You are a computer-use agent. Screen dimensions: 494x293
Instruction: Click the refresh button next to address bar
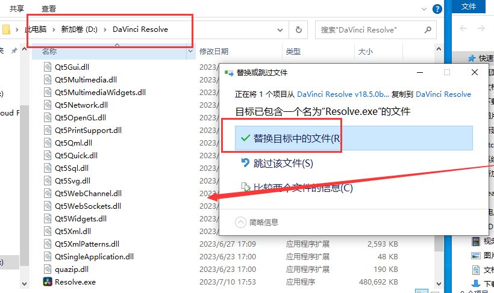[298, 30]
